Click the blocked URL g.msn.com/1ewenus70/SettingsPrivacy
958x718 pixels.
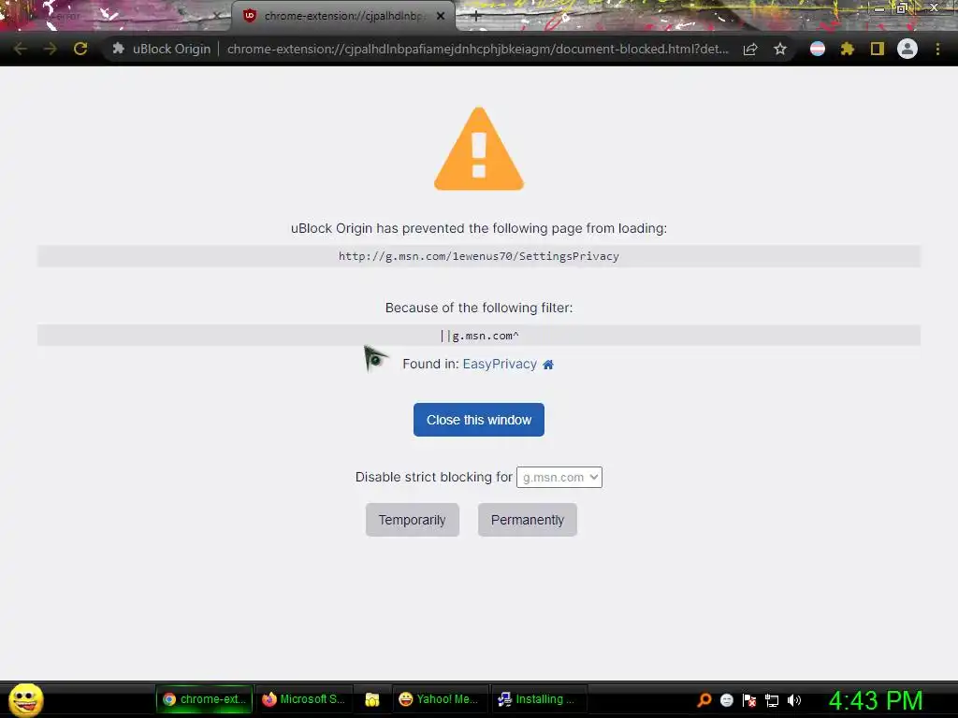coord(479,256)
